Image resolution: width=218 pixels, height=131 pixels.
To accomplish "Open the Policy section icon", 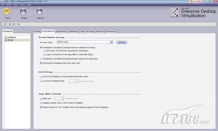I will [7, 11].
